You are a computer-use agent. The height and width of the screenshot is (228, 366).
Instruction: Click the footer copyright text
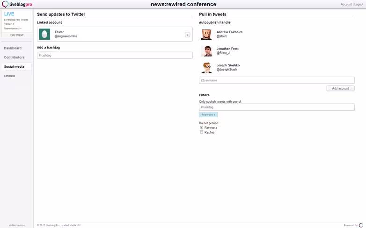59,225
